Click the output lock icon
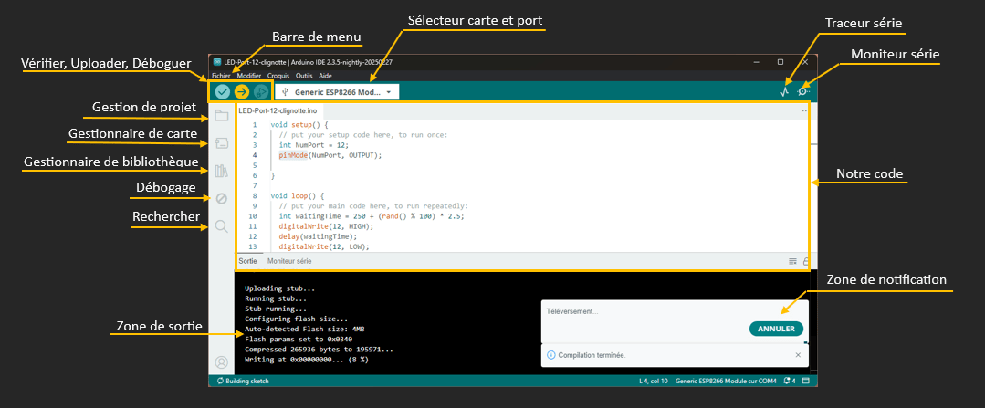This screenshot has width=985, height=408. [805, 261]
